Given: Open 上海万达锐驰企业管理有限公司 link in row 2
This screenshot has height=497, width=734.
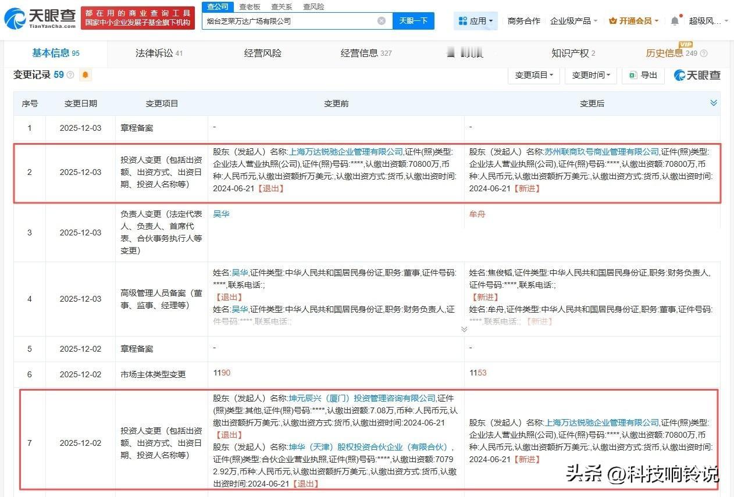Looking at the screenshot, I should 346,152.
